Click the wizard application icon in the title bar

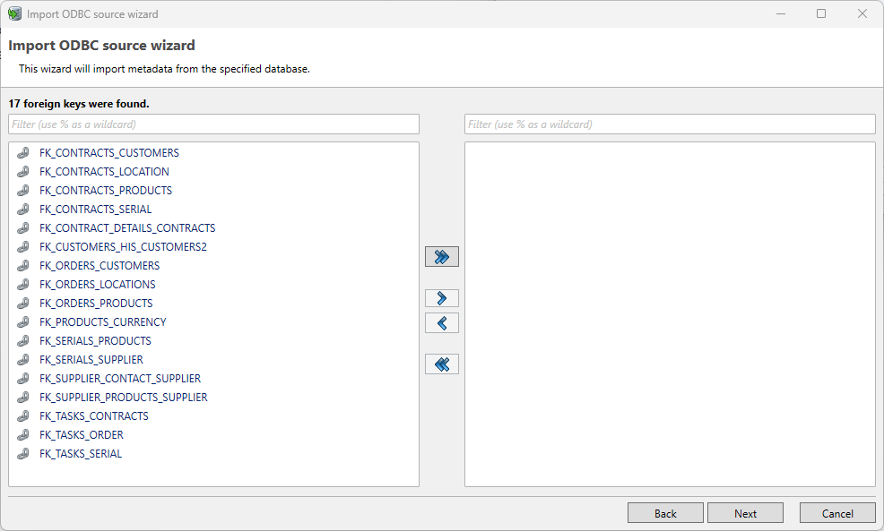[x=14, y=13]
